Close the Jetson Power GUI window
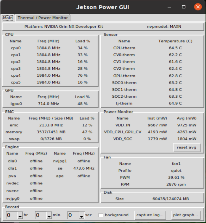206x223 pixels. pyautogui.click(x=198, y=7)
